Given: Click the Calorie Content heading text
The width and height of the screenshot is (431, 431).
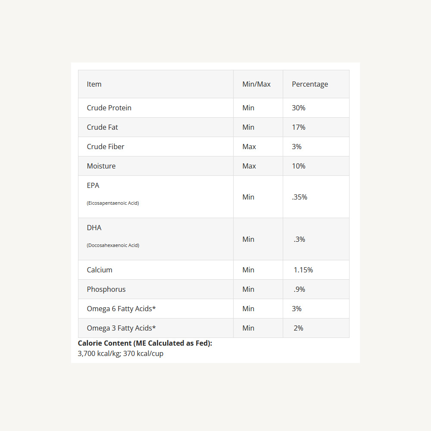Looking at the screenshot, I should (145, 344).
